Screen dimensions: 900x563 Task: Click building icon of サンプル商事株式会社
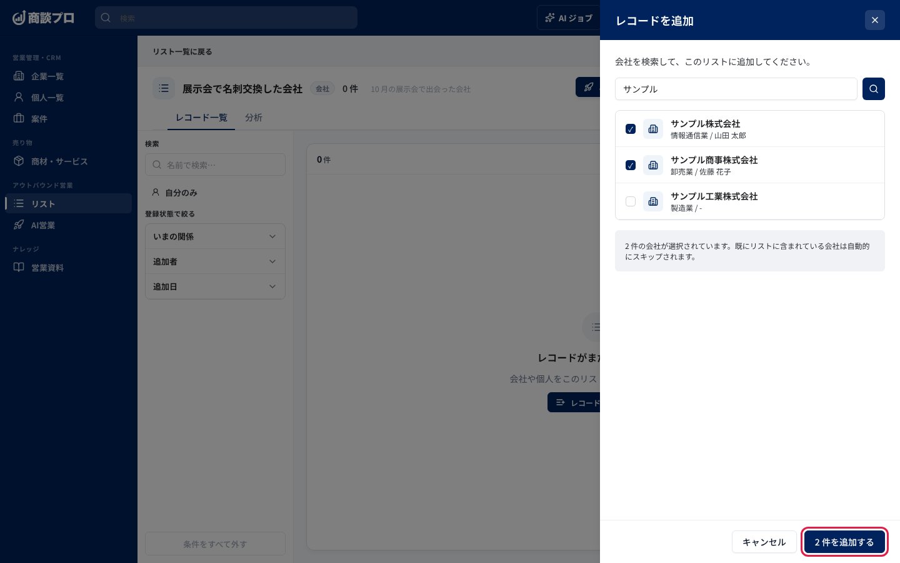pos(653,165)
